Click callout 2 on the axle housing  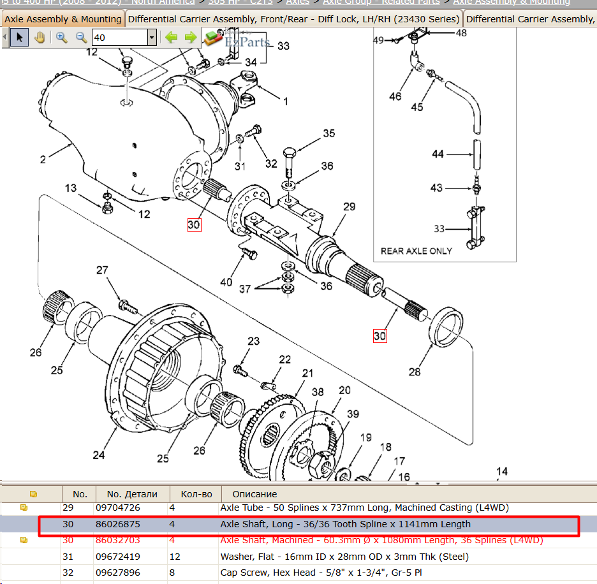point(43,159)
